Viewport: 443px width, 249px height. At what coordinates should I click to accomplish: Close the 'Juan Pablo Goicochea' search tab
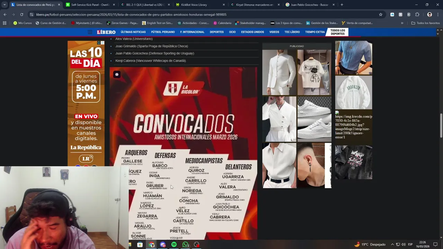tap(334, 5)
